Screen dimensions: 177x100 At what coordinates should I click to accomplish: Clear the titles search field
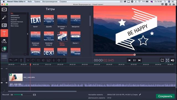(25, 54)
